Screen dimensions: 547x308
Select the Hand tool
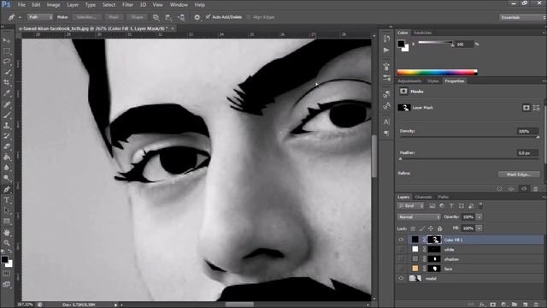(7, 232)
